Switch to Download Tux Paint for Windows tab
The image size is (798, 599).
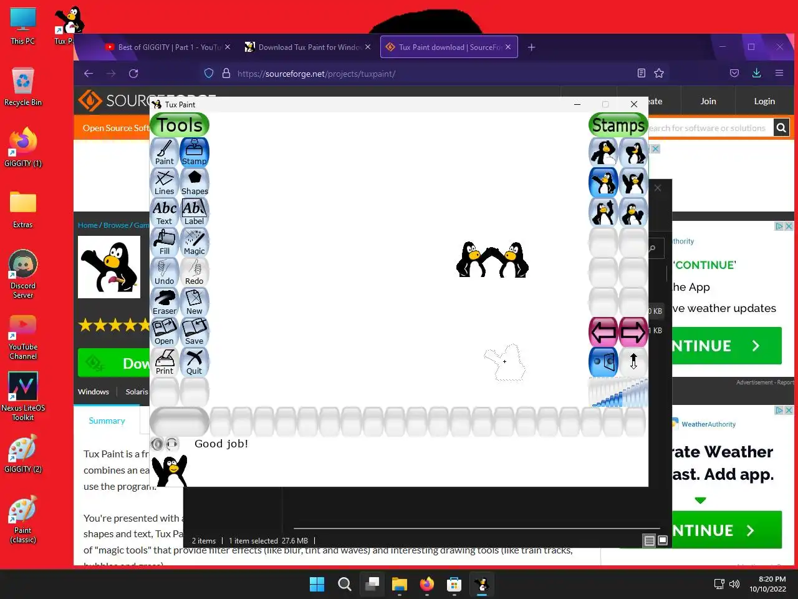click(x=309, y=47)
